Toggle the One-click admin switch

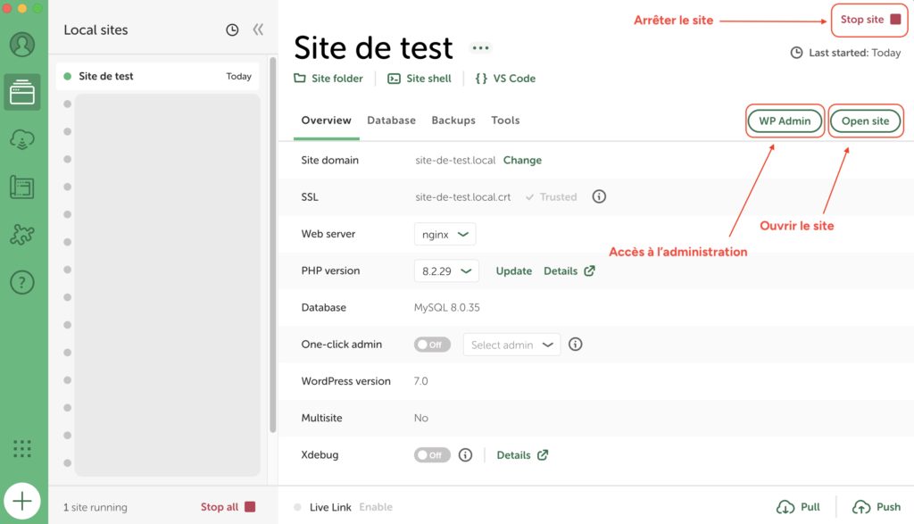pos(432,345)
